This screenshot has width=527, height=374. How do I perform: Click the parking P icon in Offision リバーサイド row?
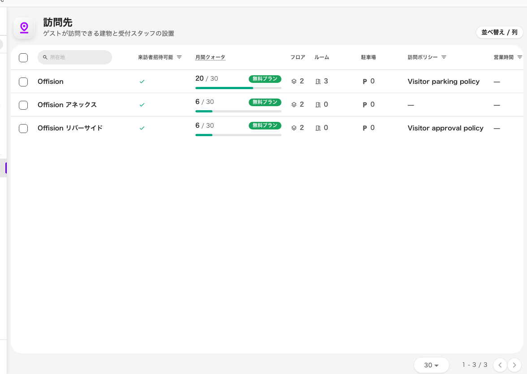(365, 128)
